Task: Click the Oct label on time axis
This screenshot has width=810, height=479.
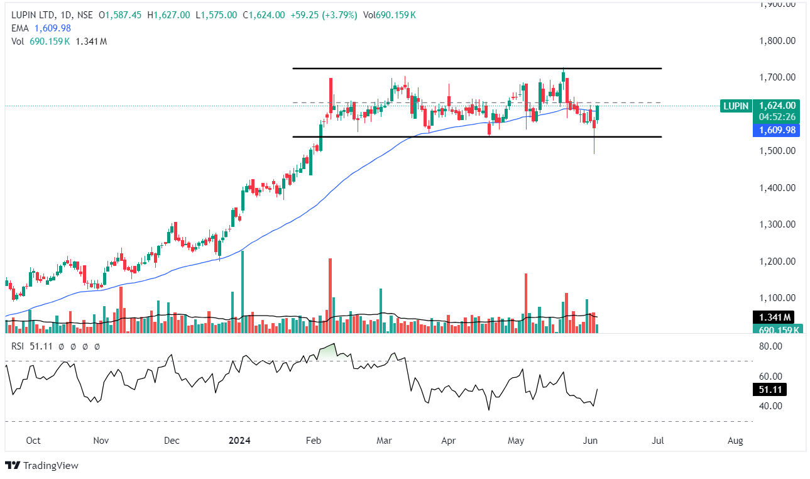Action: coord(34,441)
